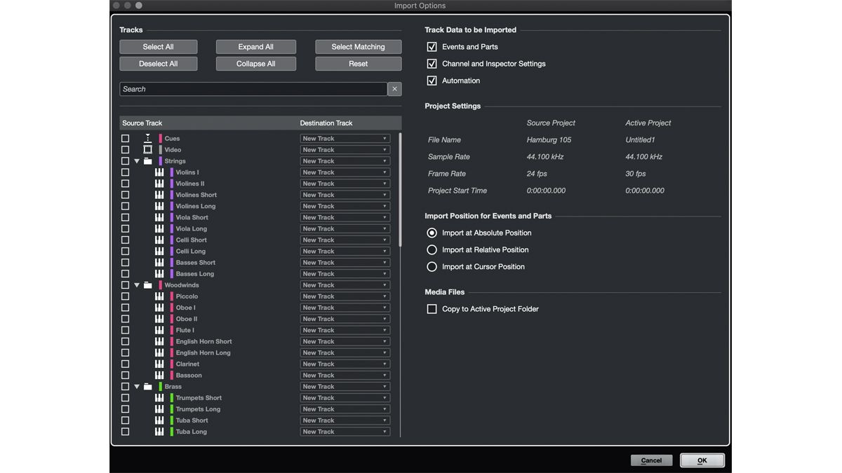Click the instrument icon of Oboe I
842x473 pixels.
click(x=159, y=308)
